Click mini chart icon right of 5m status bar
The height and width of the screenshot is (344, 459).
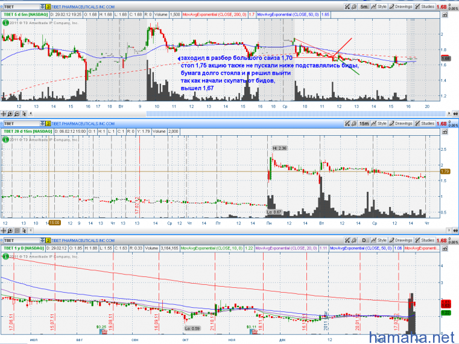coord(445,14)
